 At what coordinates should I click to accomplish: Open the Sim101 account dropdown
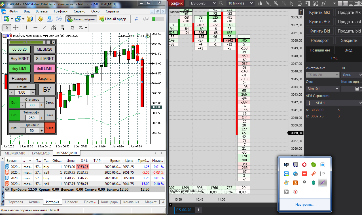(323, 89)
